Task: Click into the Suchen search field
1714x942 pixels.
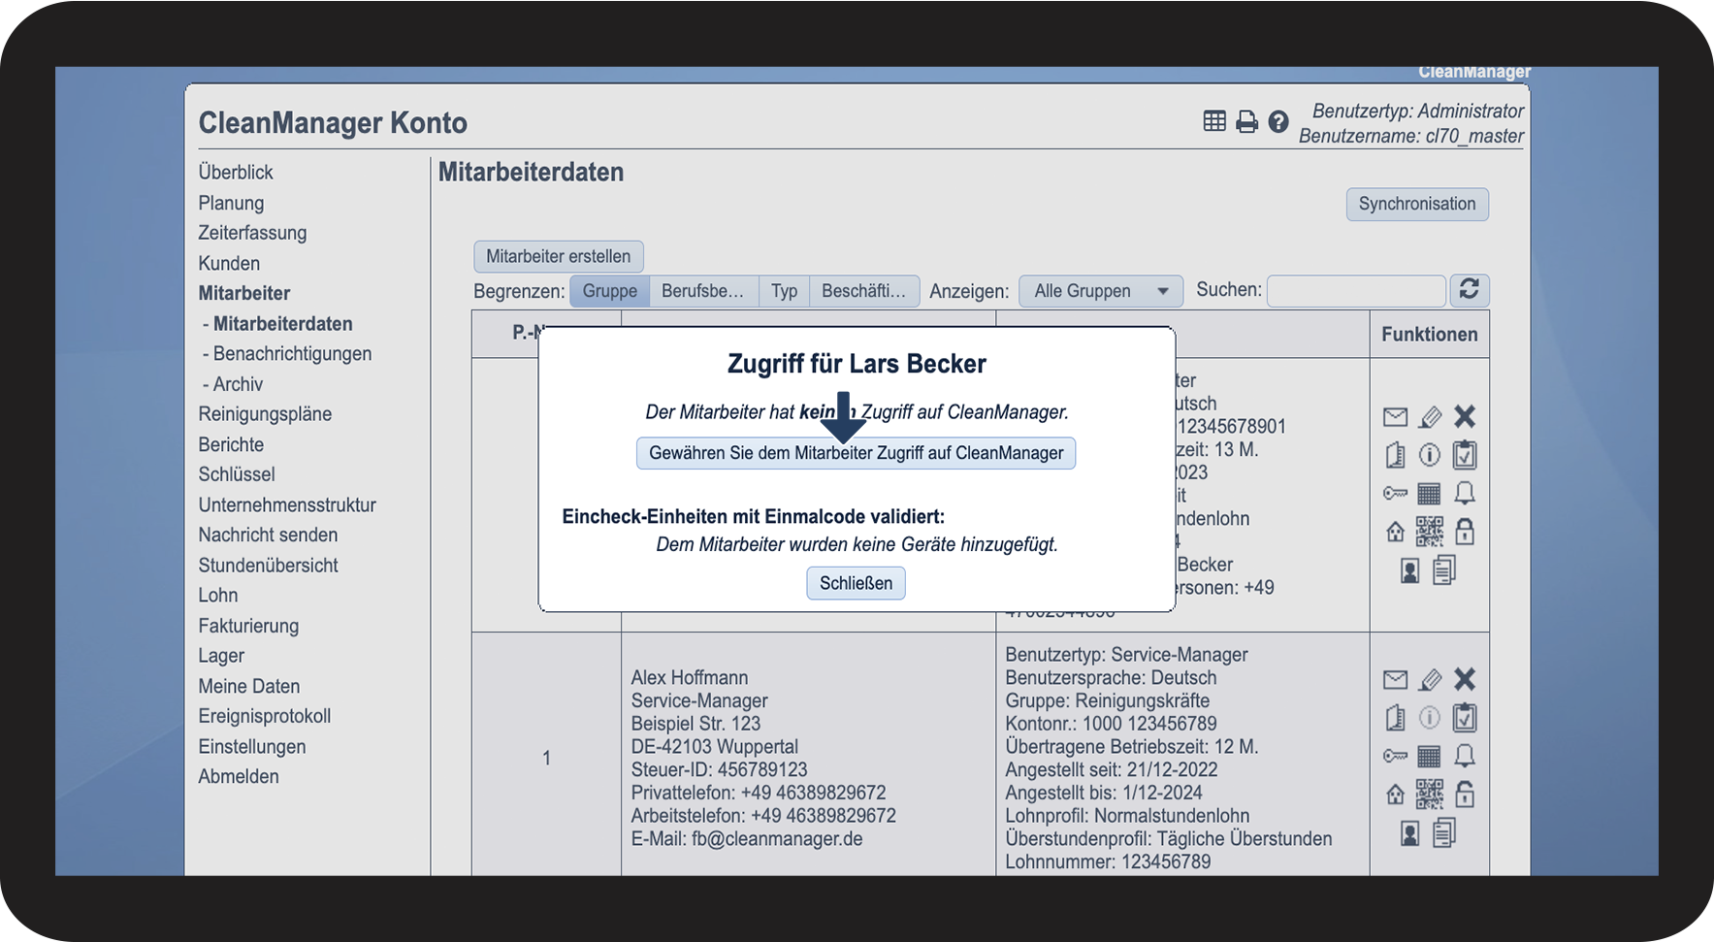Action: (1356, 291)
